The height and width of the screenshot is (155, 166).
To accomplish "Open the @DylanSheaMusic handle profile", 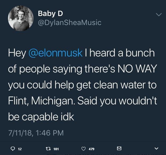I will 70,23.
